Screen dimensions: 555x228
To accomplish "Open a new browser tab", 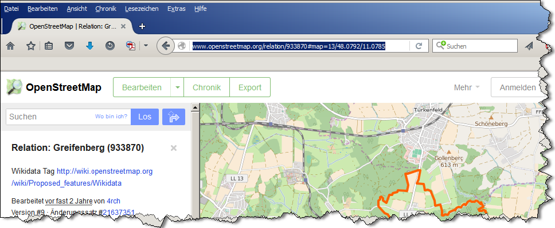I will 142,26.
